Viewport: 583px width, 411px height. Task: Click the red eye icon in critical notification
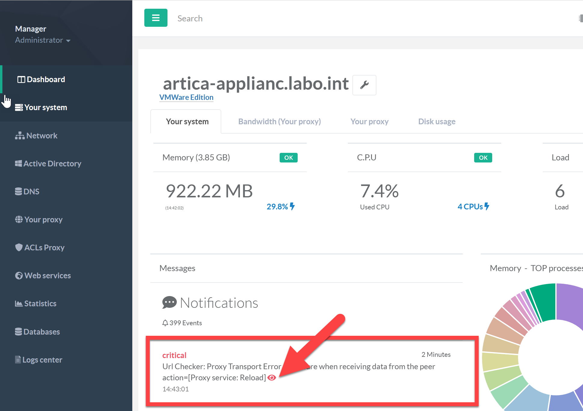(272, 378)
